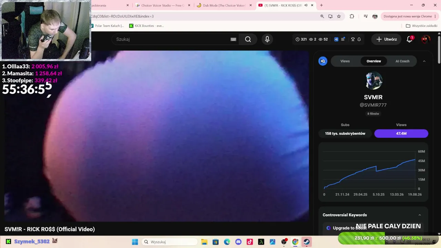Close the Choicer Voicer Studio tab
The width and height of the screenshot is (441, 248).
click(x=189, y=6)
